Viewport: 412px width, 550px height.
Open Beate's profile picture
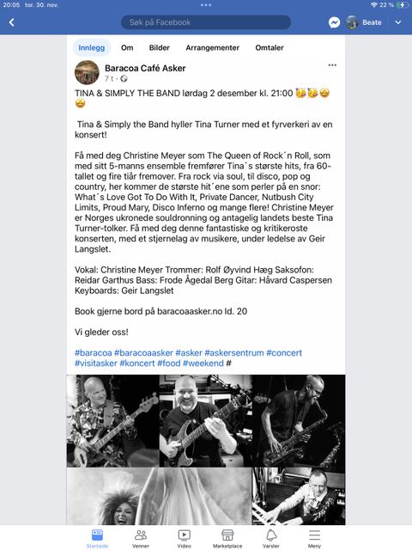[x=352, y=22]
